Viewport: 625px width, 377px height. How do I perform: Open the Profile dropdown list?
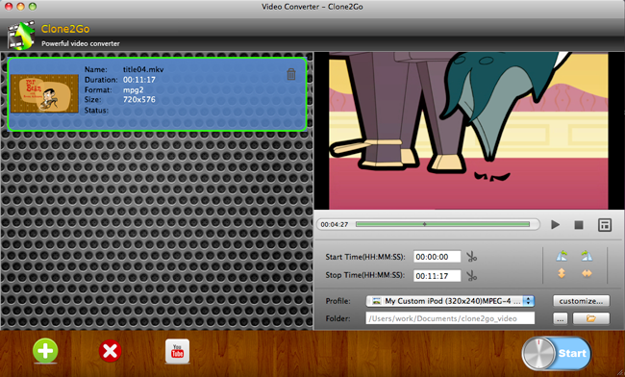pyautogui.click(x=450, y=301)
